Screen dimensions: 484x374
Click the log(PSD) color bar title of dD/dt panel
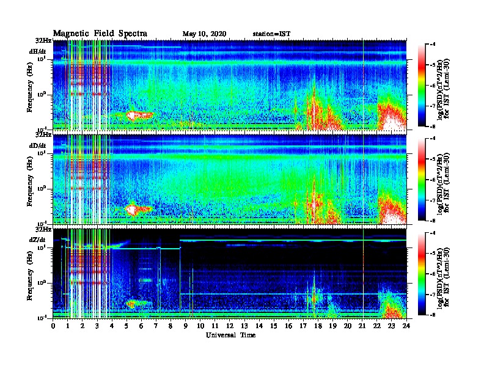point(443,183)
